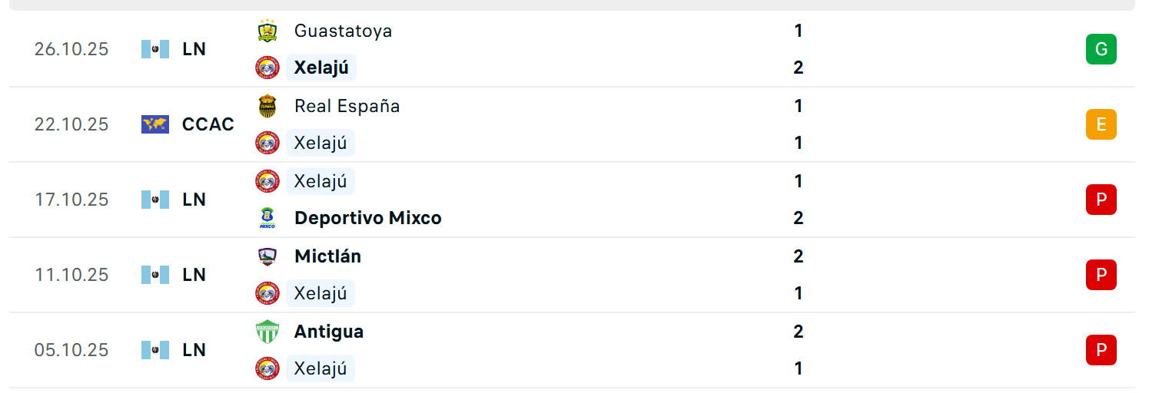Open the Deportivo Mixco team link

pos(367,218)
